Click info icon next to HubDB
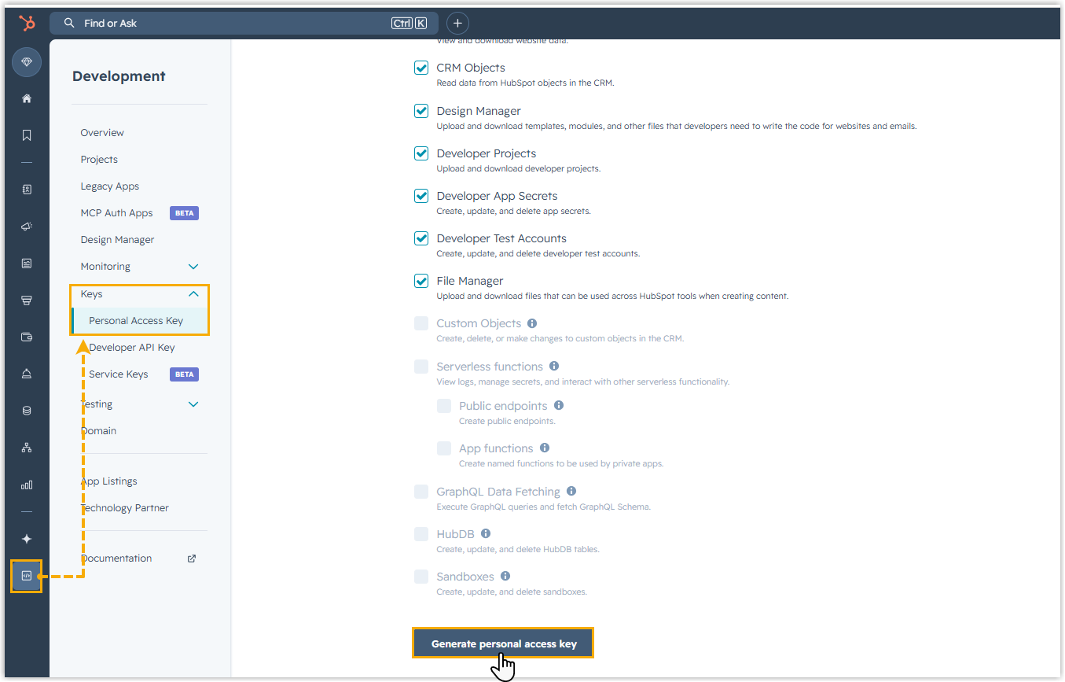 tap(486, 534)
